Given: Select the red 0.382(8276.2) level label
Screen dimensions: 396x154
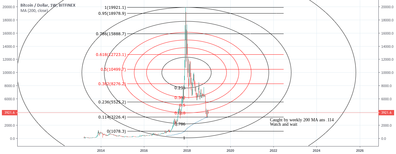Looking at the screenshot, I should 112,84.
